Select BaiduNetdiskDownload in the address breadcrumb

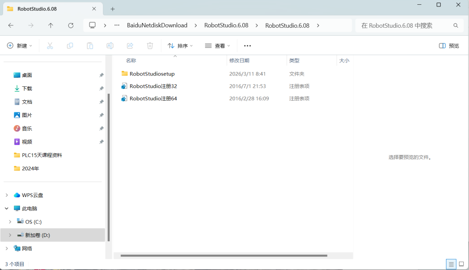[x=157, y=26]
